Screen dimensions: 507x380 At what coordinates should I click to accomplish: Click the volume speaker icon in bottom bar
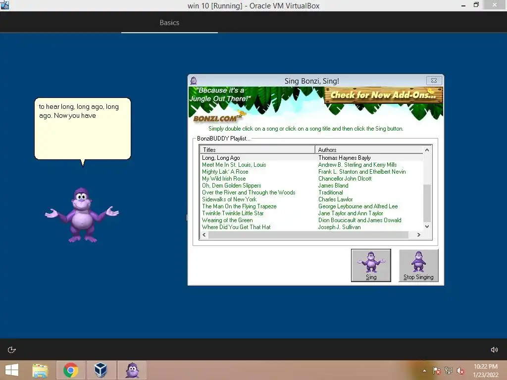click(494, 350)
